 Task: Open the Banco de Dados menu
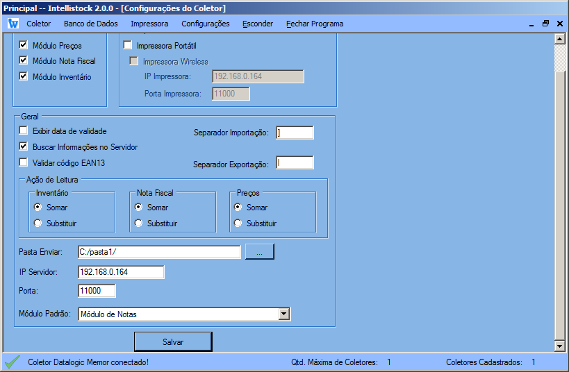(91, 24)
